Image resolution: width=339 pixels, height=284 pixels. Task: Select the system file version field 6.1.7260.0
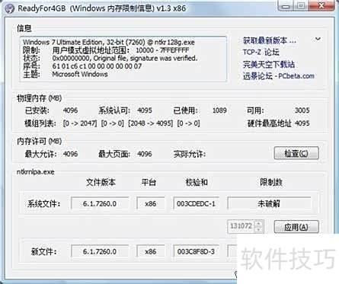click(x=100, y=203)
